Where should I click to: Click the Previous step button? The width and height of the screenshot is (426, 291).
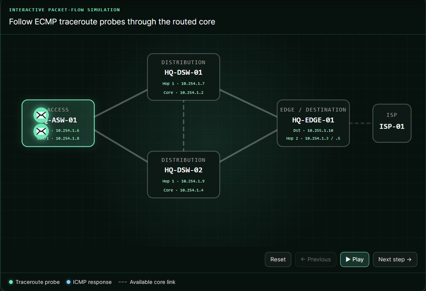pyautogui.click(x=315, y=259)
